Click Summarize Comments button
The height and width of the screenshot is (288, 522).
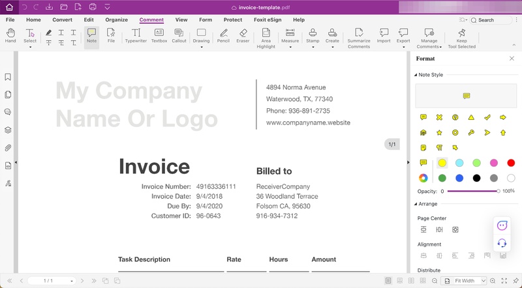pyautogui.click(x=359, y=36)
